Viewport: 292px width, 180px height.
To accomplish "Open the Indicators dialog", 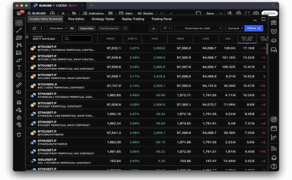I will coord(93,13).
